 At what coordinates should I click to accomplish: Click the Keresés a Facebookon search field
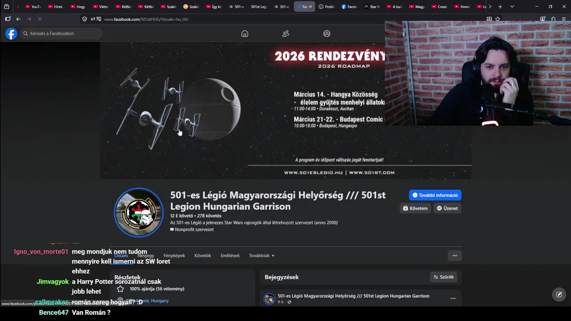(61, 33)
